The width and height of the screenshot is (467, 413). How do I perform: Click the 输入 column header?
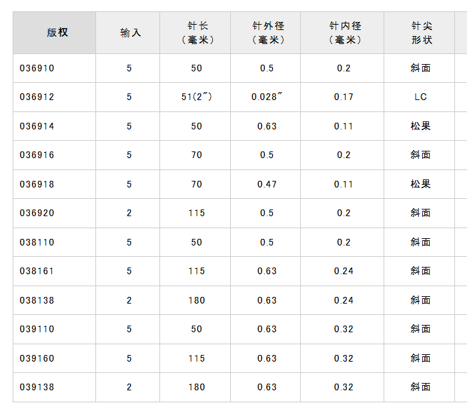pos(129,33)
